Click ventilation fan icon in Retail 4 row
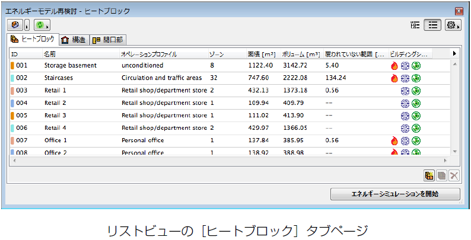The image size is (471, 240). point(416,128)
